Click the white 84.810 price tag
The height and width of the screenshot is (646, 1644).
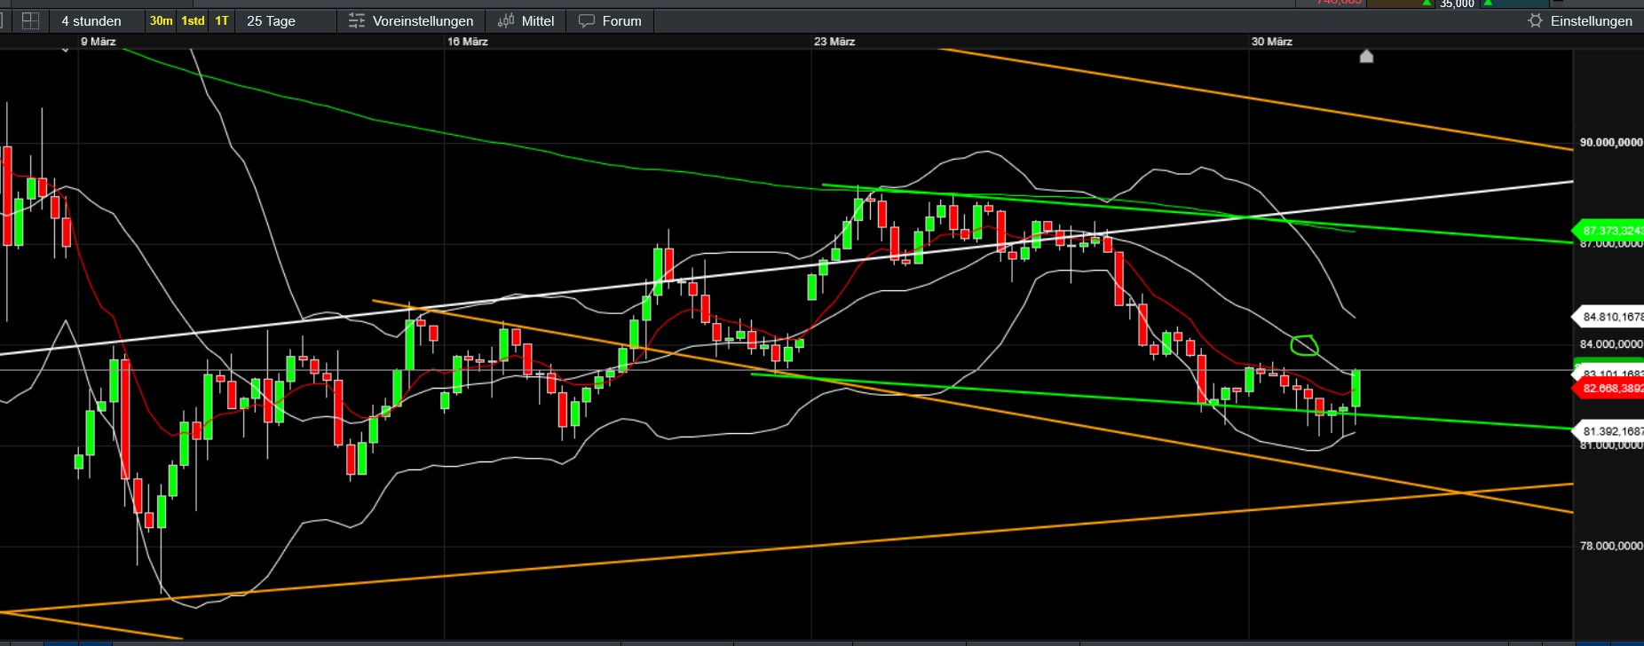[x=1608, y=317]
